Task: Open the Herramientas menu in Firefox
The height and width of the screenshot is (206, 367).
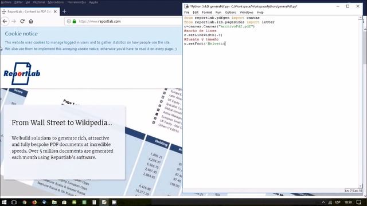Action: click(x=76, y=2)
